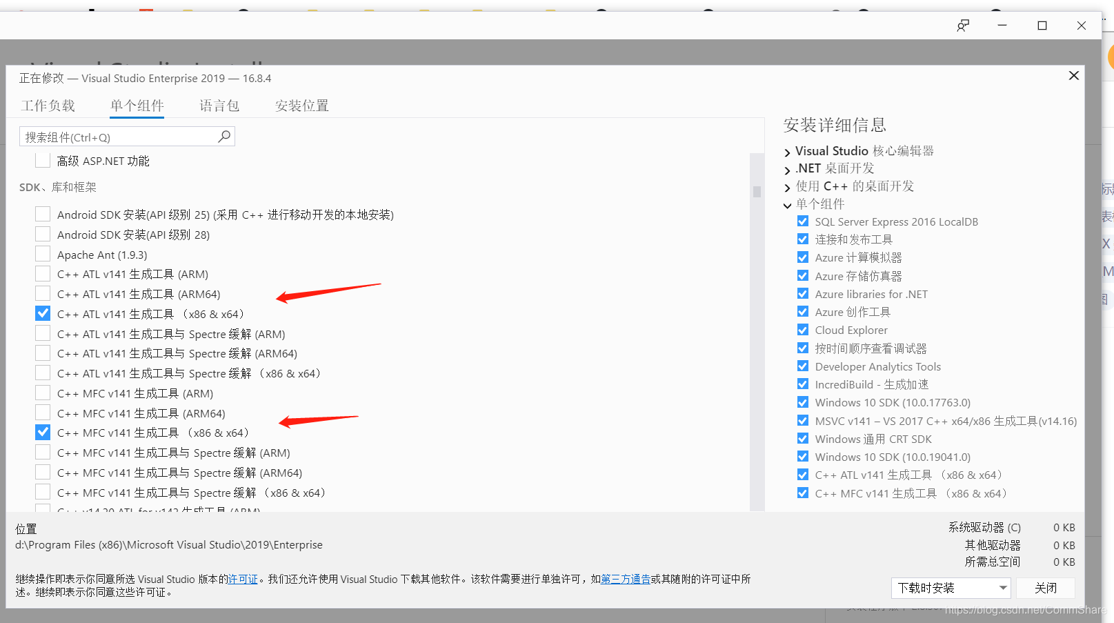The image size is (1114, 623).
Task: Check C++ MFC v141 Spectre 缓解 (ARM64)
Action: pyautogui.click(x=43, y=472)
